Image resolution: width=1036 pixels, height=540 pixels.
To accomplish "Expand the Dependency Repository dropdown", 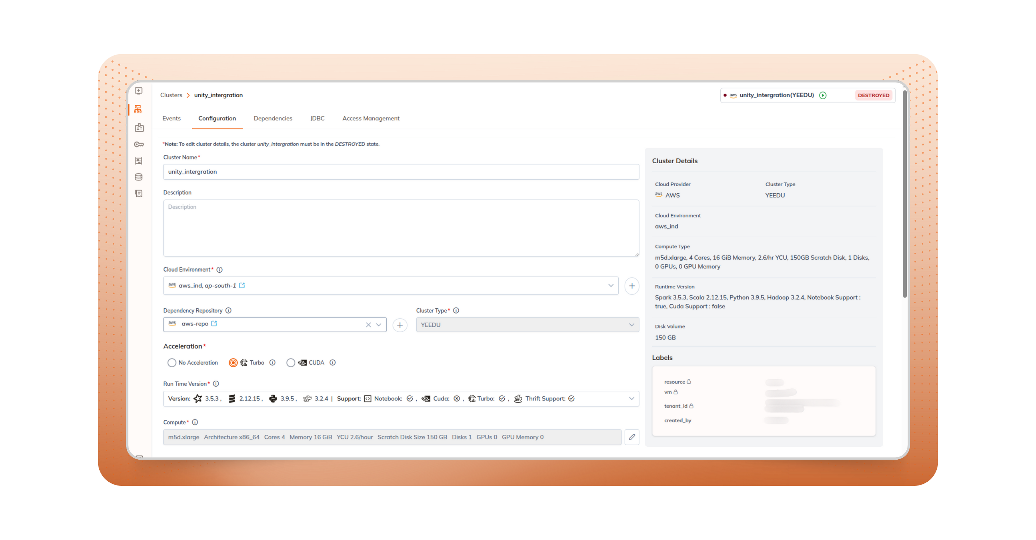I will pyautogui.click(x=378, y=324).
